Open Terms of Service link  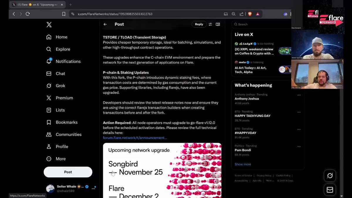point(243,175)
